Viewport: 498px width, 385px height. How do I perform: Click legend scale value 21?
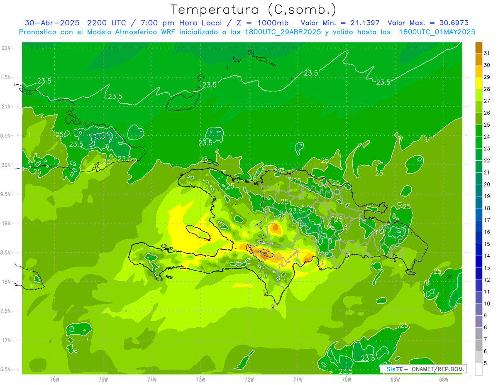[487, 172]
